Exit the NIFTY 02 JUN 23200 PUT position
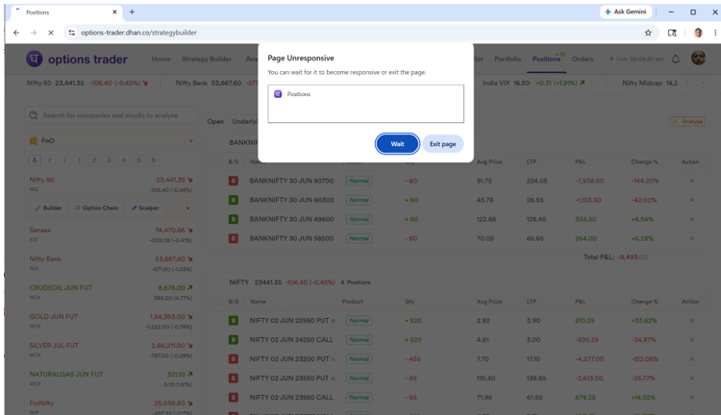Screen dimensions: 721x415 691,359
